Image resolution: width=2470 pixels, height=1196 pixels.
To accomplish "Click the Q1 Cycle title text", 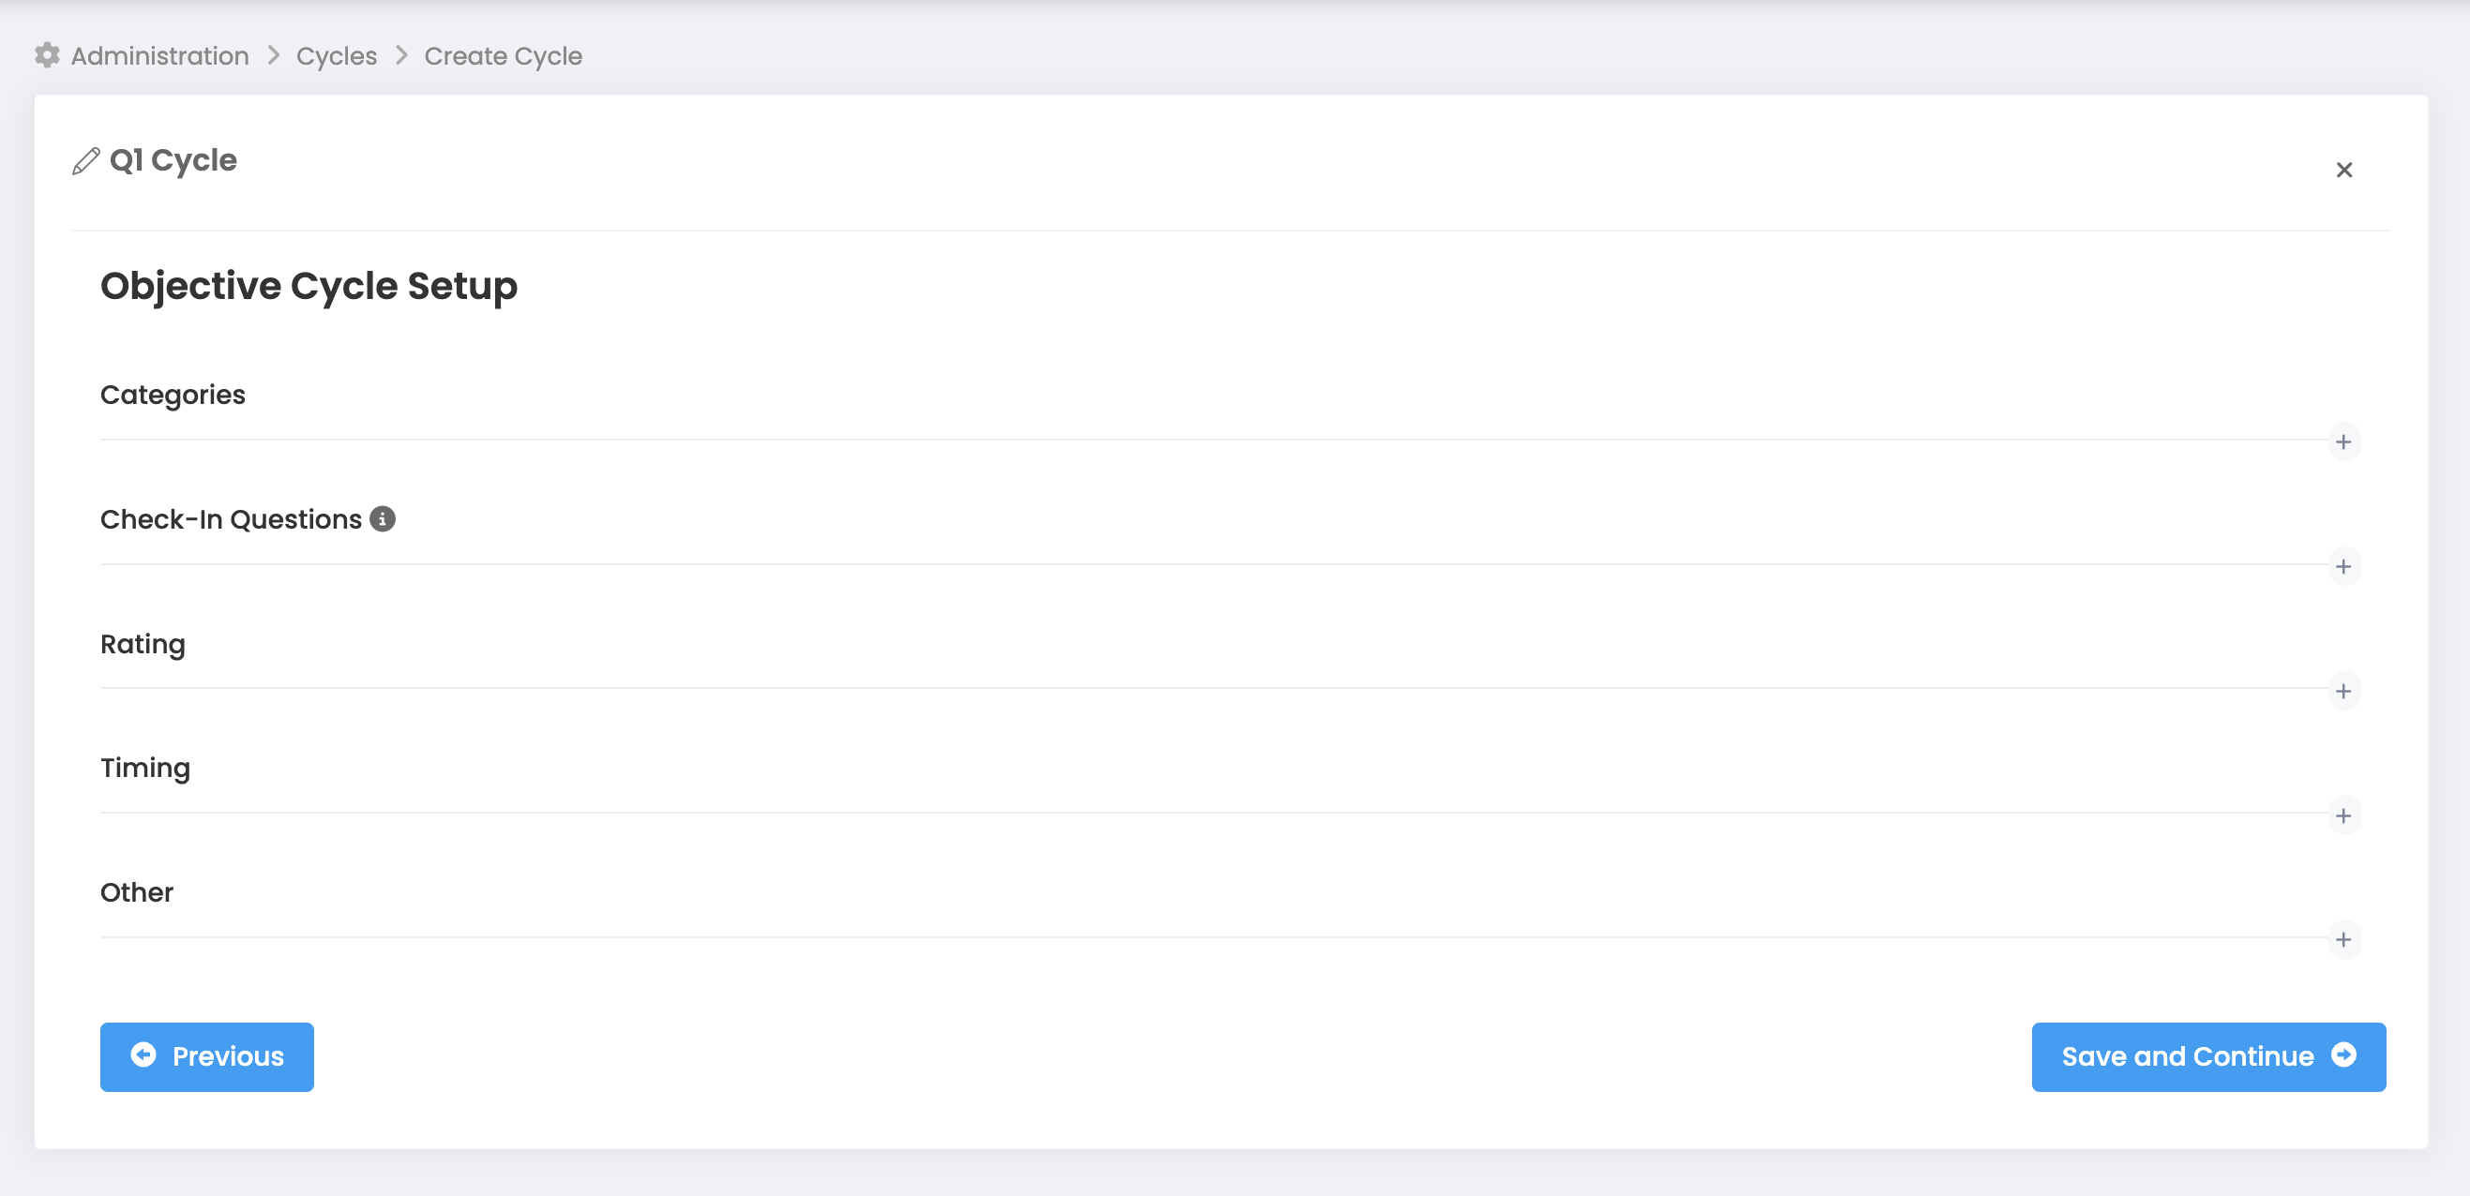I will pyautogui.click(x=173, y=160).
